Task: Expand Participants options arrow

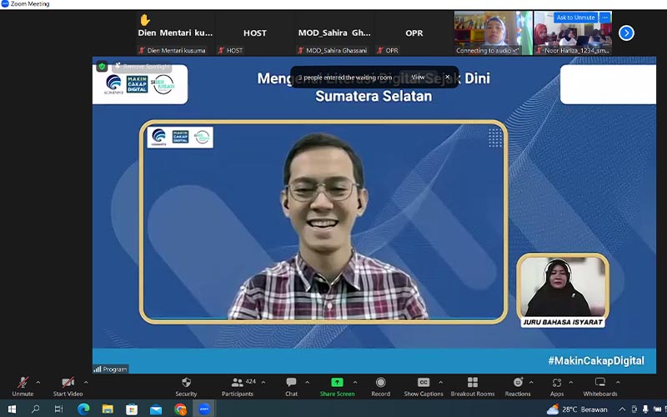Action: [x=263, y=383]
